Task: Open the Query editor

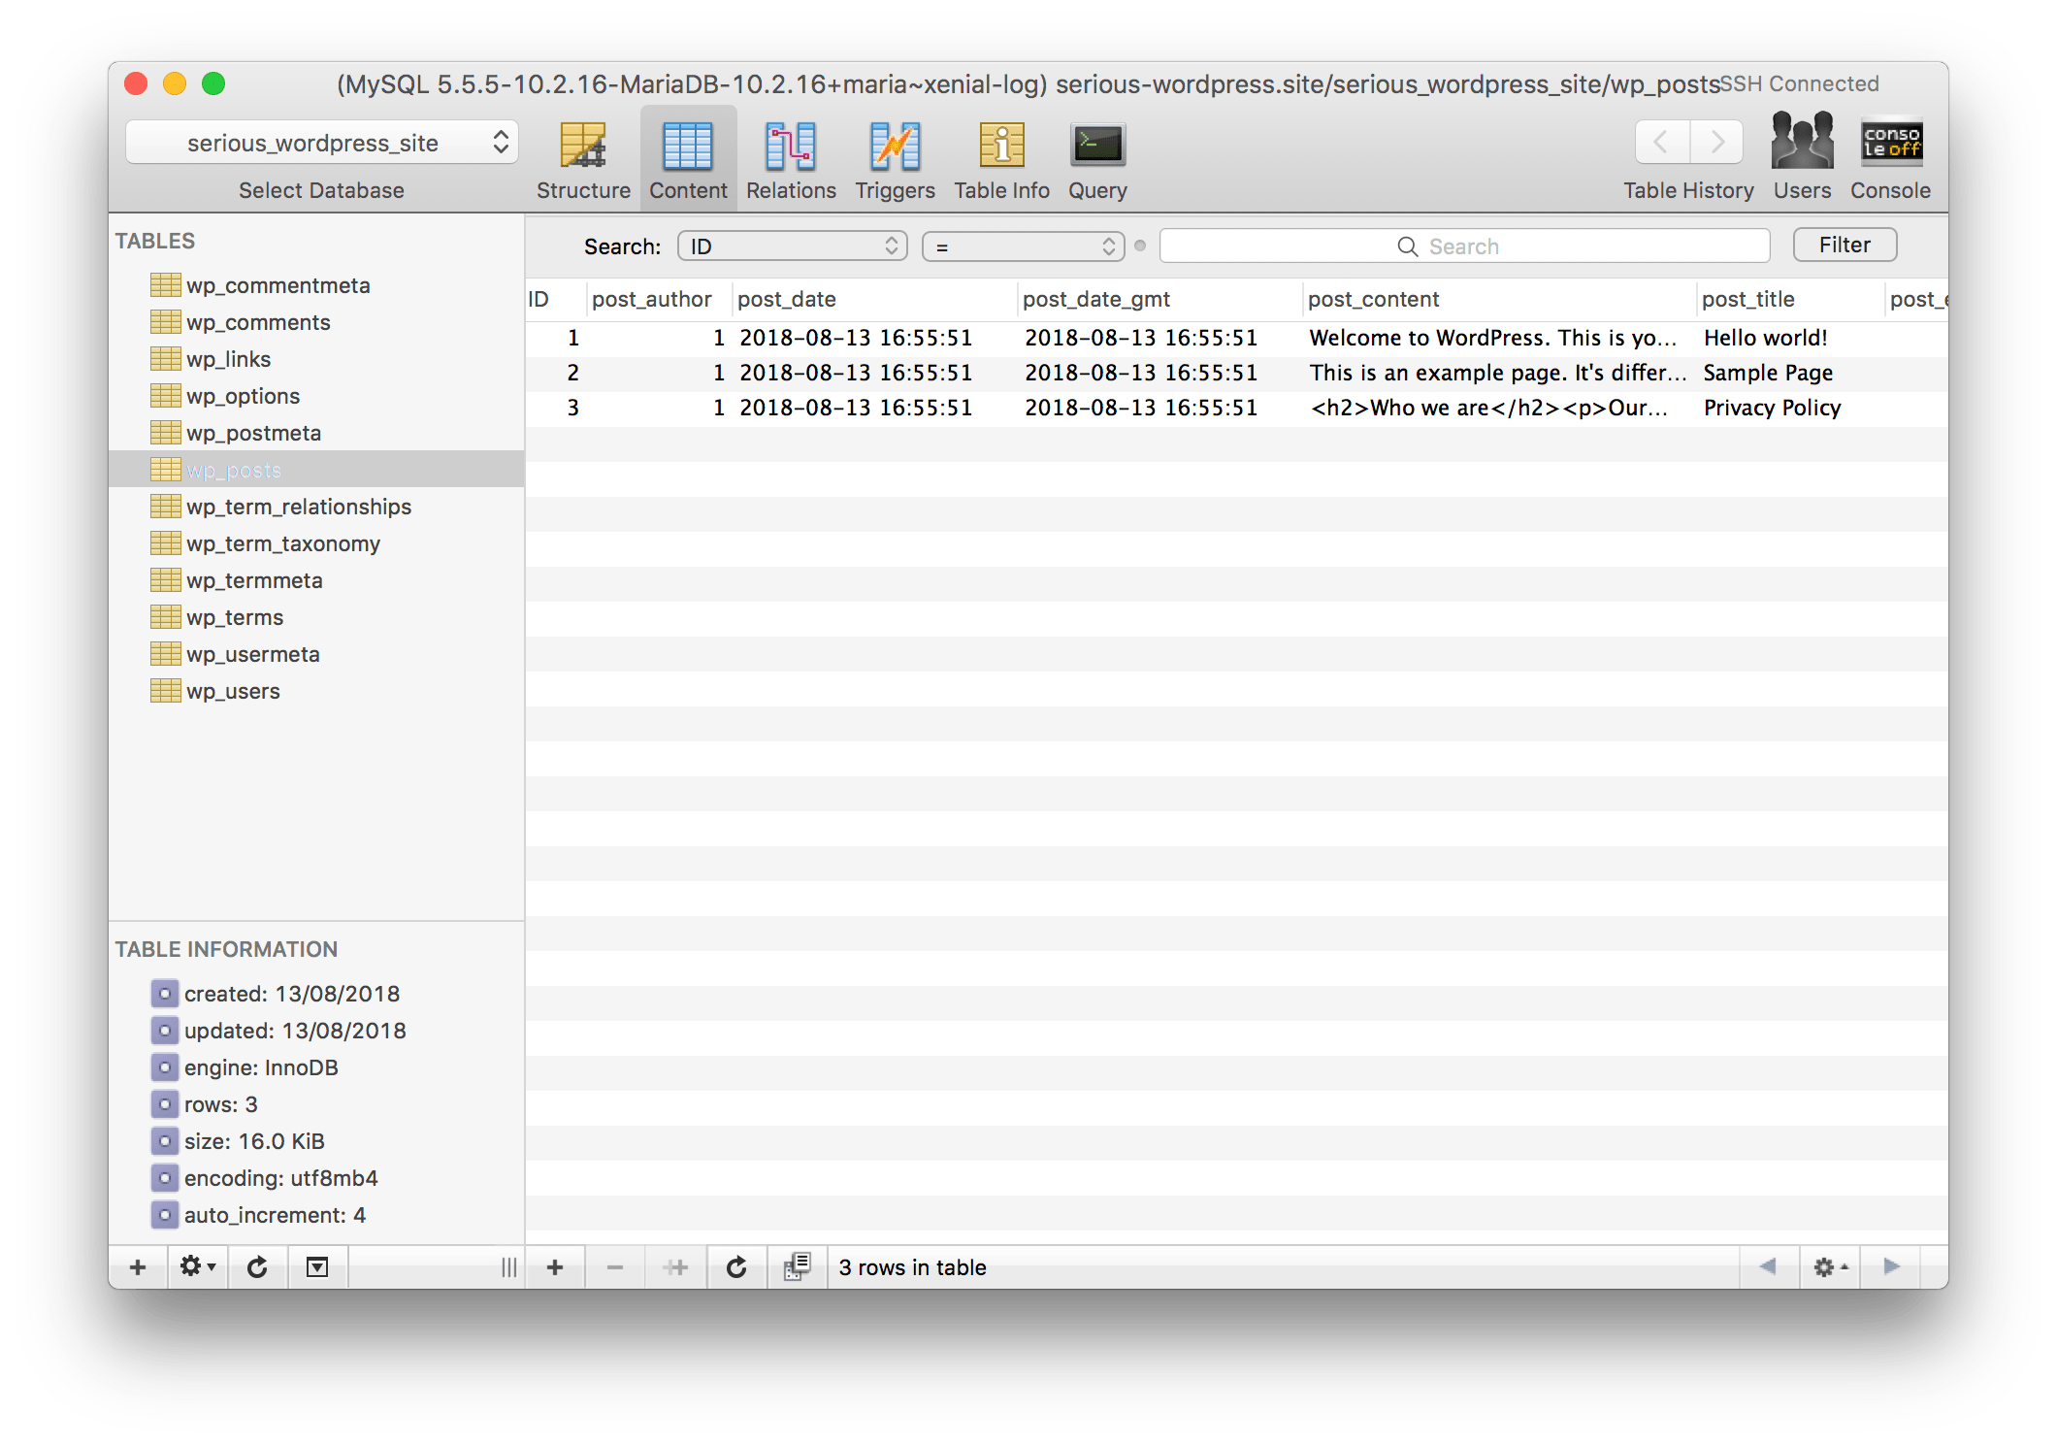Action: (x=1097, y=161)
